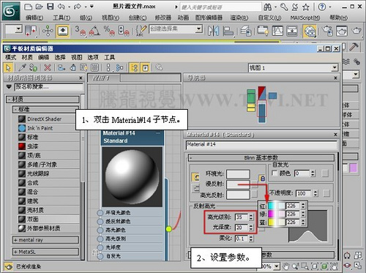Select the 视图1 view tab
This screenshot has width=366, height=273.
coord(104,78)
